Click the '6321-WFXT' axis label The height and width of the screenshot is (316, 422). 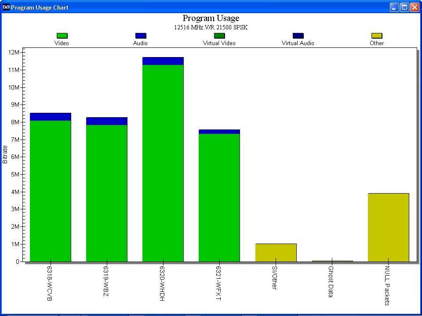pos(218,283)
